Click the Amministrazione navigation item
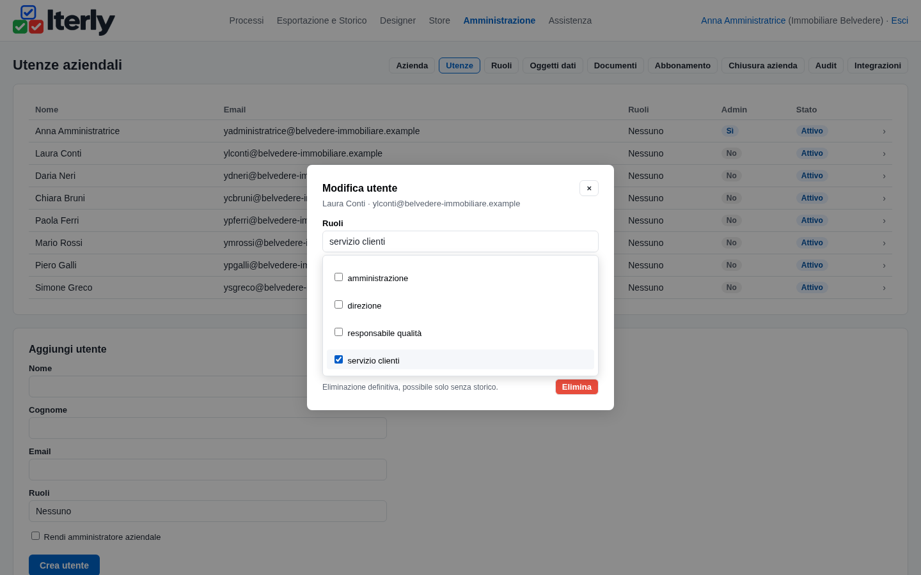The image size is (921, 575). click(500, 20)
